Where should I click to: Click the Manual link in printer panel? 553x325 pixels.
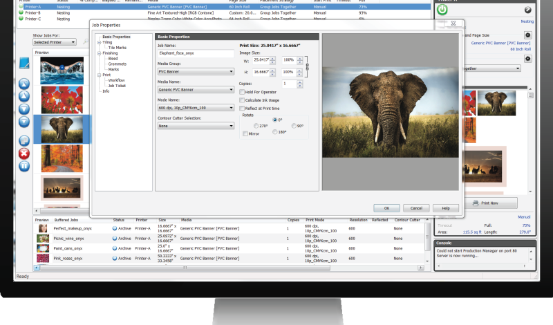tap(524, 217)
